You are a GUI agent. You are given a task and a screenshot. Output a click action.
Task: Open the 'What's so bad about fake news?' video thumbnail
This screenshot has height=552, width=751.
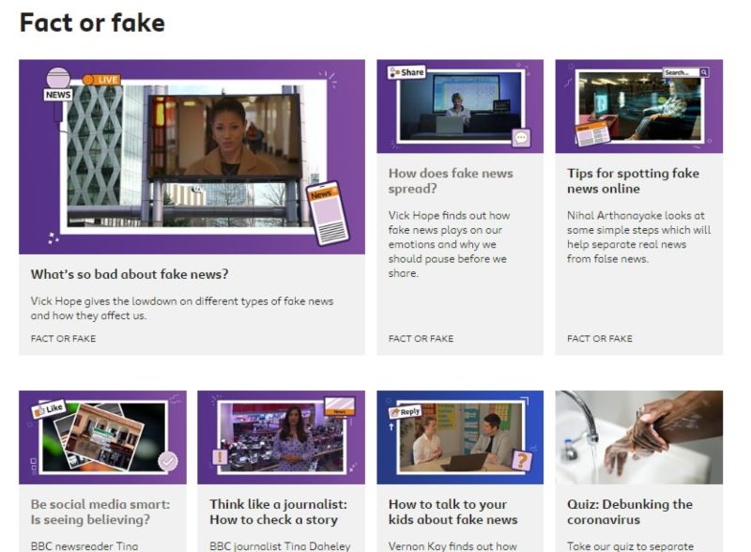click(x=192, y=157)
